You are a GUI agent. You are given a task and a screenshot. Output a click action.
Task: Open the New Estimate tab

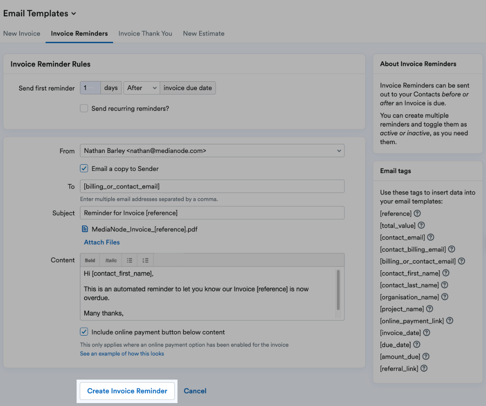(203, 34)
